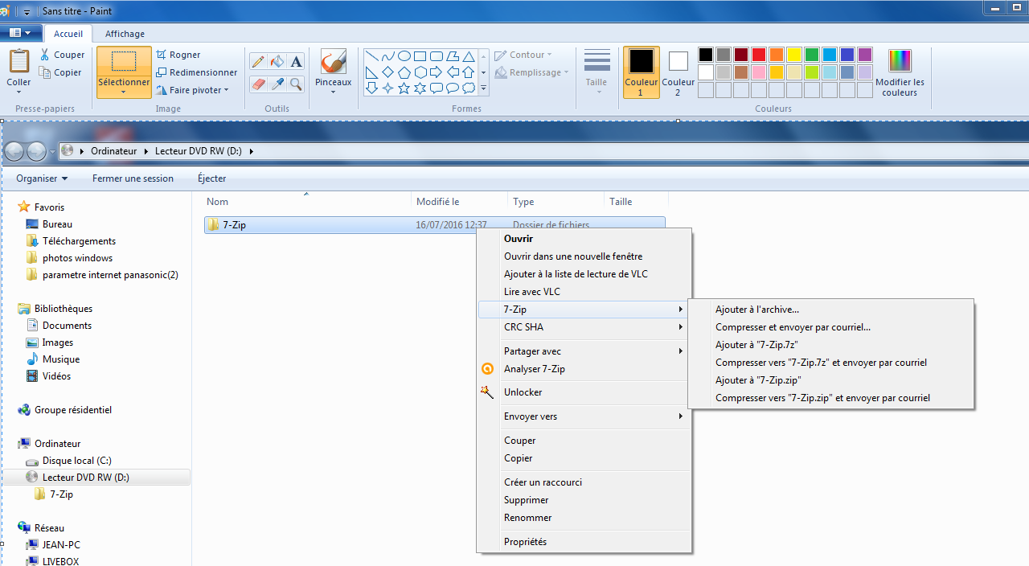Click Unlocker in the context menu
This screenshot has height=566, width=1029.
(584, 392)
